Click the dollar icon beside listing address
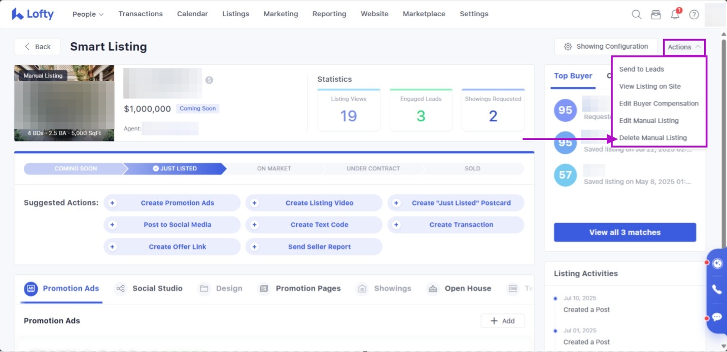This screenshot has height=352, width=727. [209, 80]
